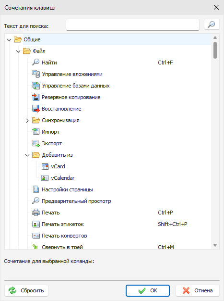224x301 pixels.
Task: Select the Управление базами данных row
Action: [76, 86]
